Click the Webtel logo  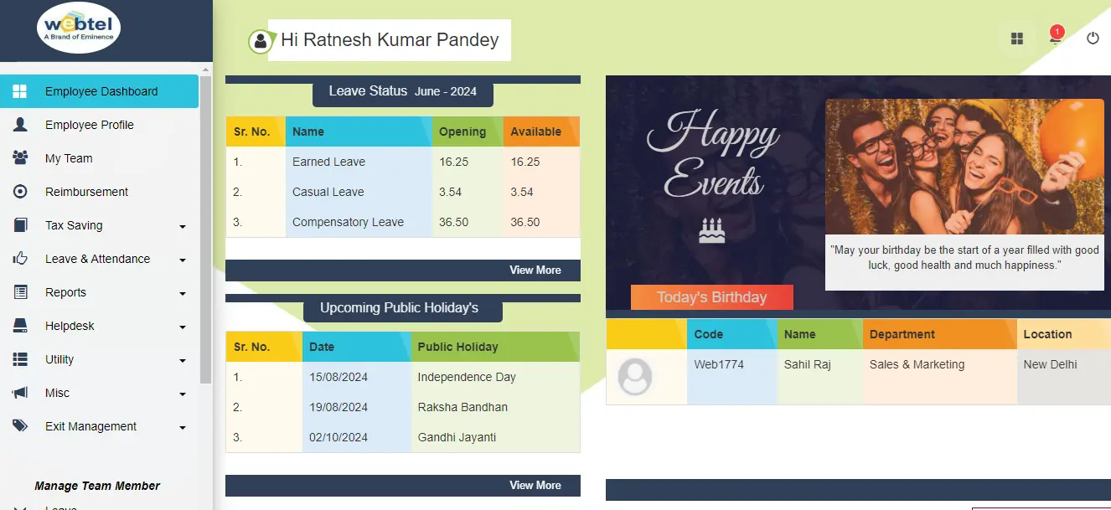(x=79, y=28)
